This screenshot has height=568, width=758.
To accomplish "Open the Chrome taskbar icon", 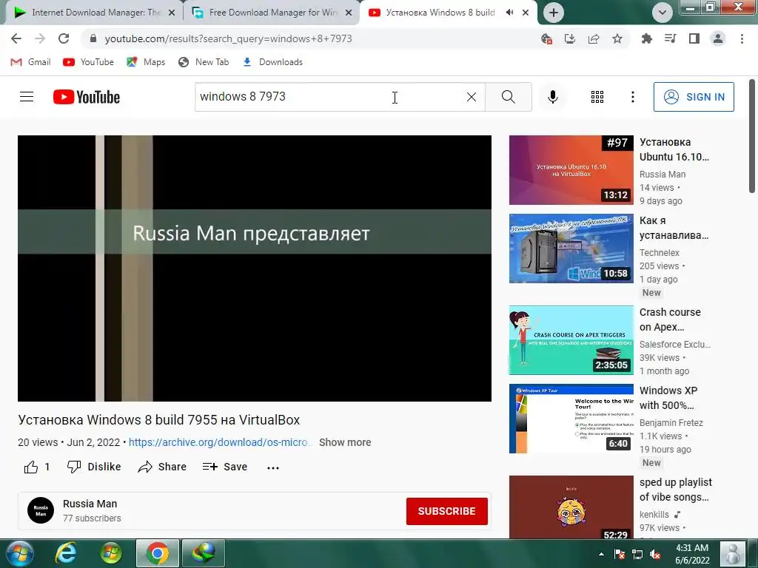I will [157, 553].
